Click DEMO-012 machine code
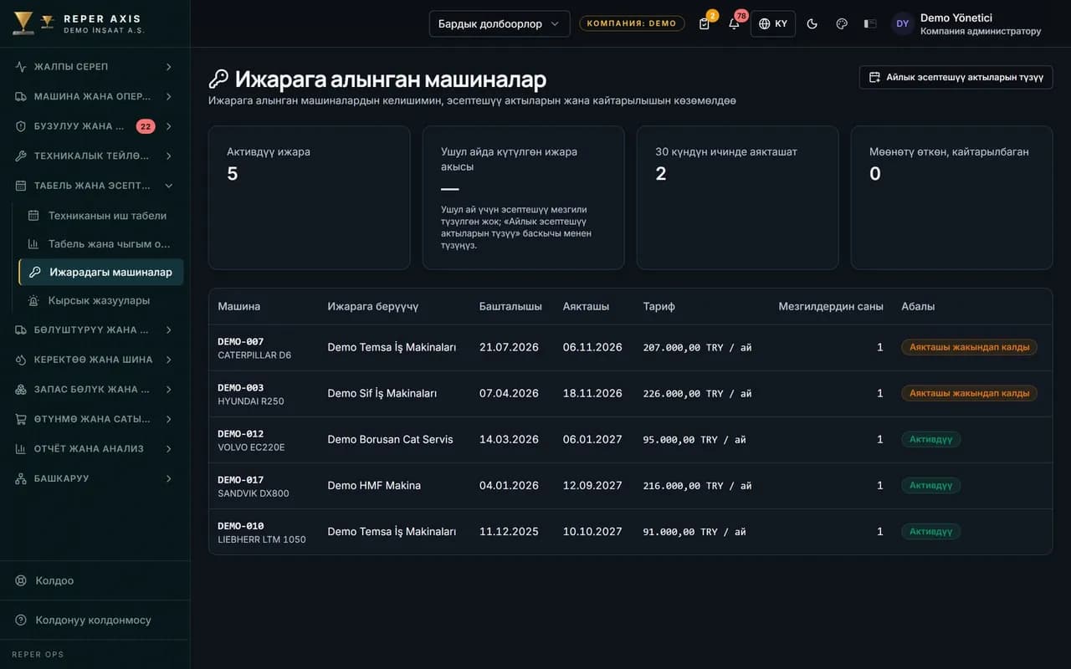This screenshot has height=669, width=1071. point(241,433)
